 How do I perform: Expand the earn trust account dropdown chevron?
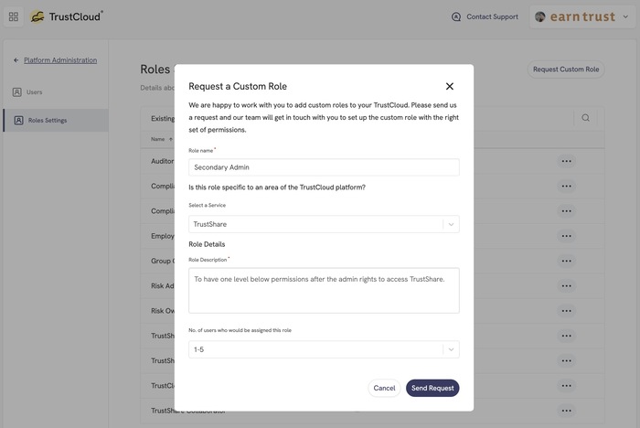[x=625, y=16]
